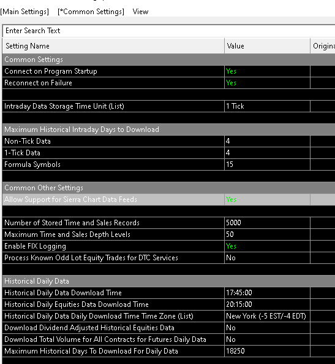Select the Non-Tick Data value cell
Image resolution: width=335 pixels, height=364 pixels.
(x=267, y=141)
